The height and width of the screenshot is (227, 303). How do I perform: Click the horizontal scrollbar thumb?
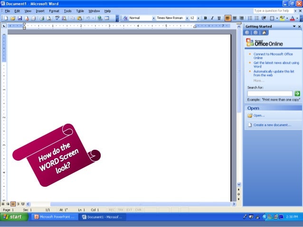(x=141, y=204)
